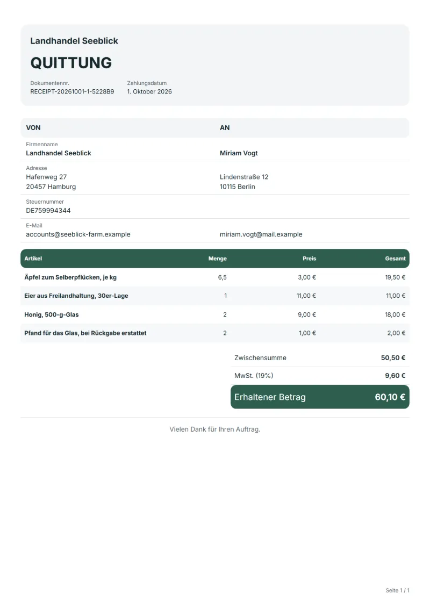
Task: Click receipt number RECEIPT-20261001-1-5228B9
Action: (x=72, y=91)
